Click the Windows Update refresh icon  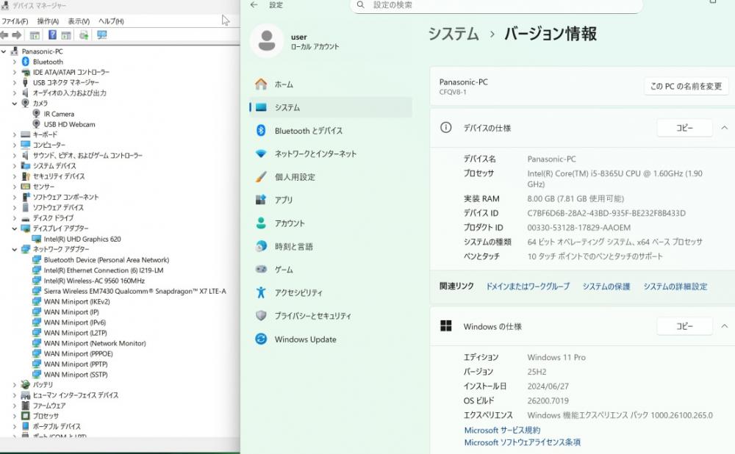point(261,339)
